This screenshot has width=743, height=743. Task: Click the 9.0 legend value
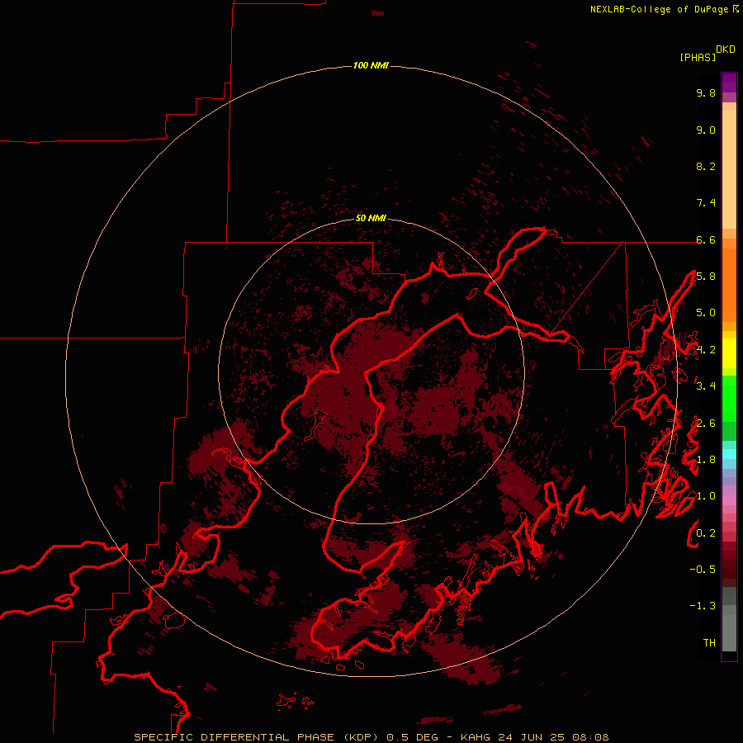click(x=706, y=130)
